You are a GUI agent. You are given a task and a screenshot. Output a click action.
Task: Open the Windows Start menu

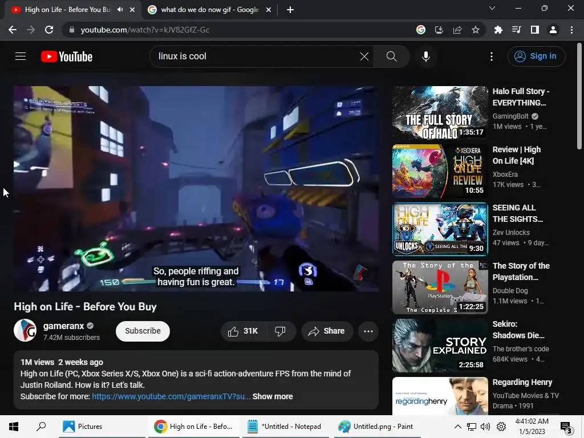(x=14, y=427)
